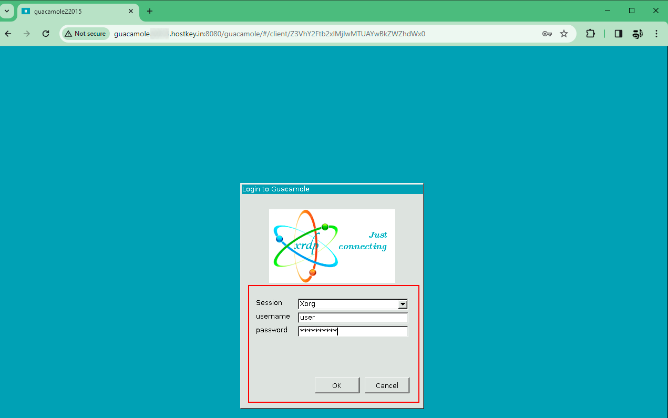Open the media control icon in toolbar
Viewport: 668px width, 418px height.
click(638, 34)
